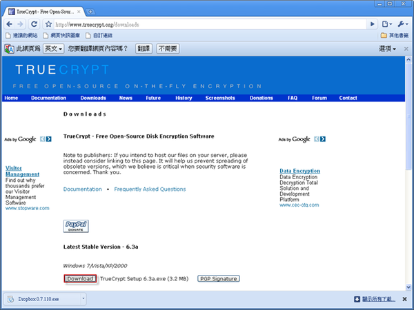This screenshot has width=414, height=310.
Task: Open the 英文 language dropdown
Action: click(x=54, y=48)
